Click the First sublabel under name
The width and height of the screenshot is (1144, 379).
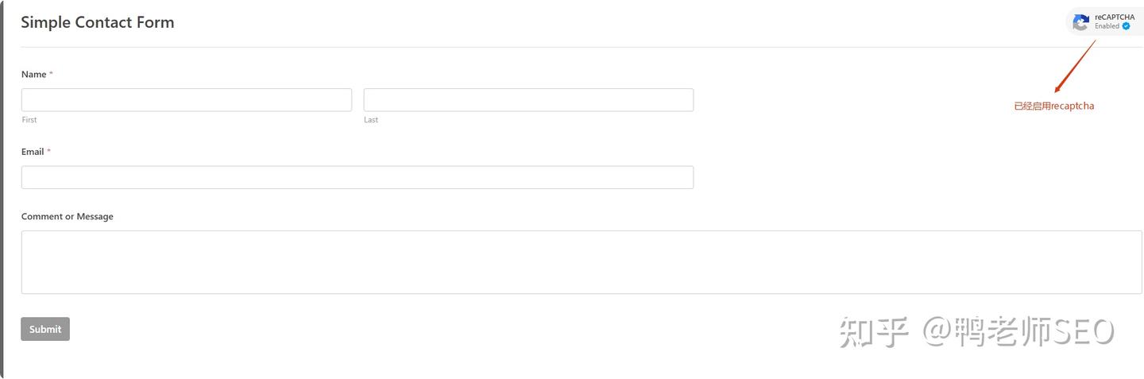tap(29, 120)
